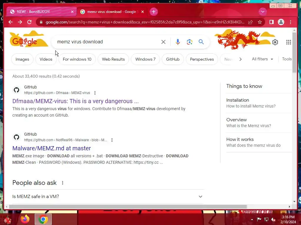Viewport: 301px width, 225px height.
Task: Click the horizontal scrollbar thumb
Action: [x=128, y=207]
